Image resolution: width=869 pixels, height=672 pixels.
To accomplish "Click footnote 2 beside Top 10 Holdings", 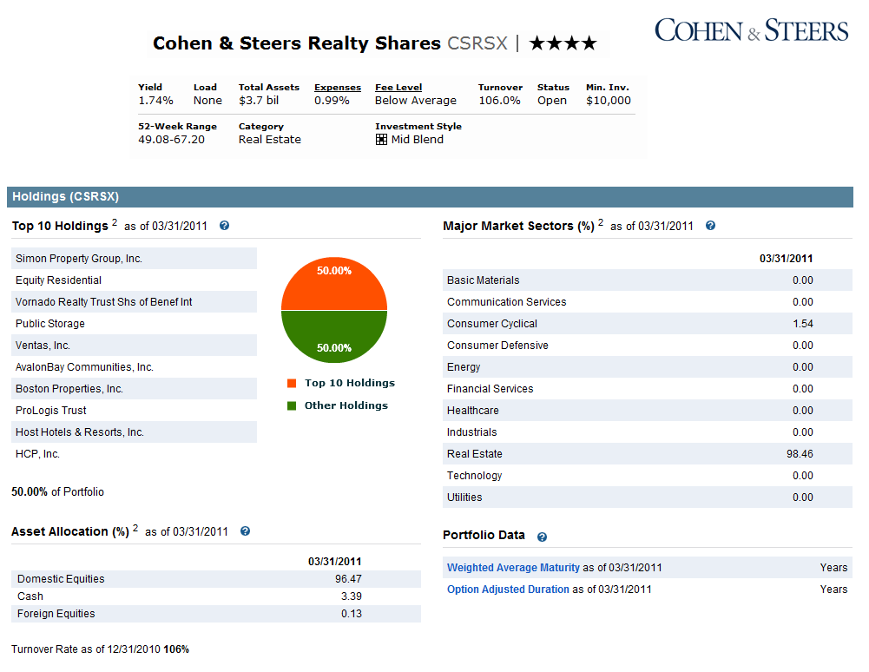I will (114, 221).
